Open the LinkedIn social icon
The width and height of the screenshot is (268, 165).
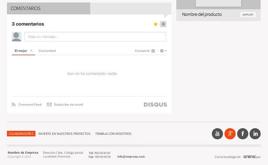[255, 133]
